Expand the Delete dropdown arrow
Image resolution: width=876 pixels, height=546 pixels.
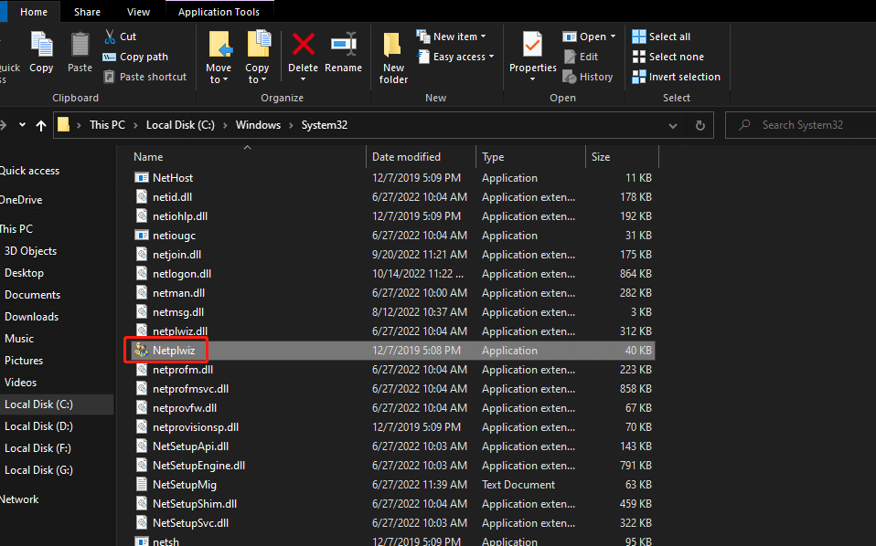pos(304,79)
